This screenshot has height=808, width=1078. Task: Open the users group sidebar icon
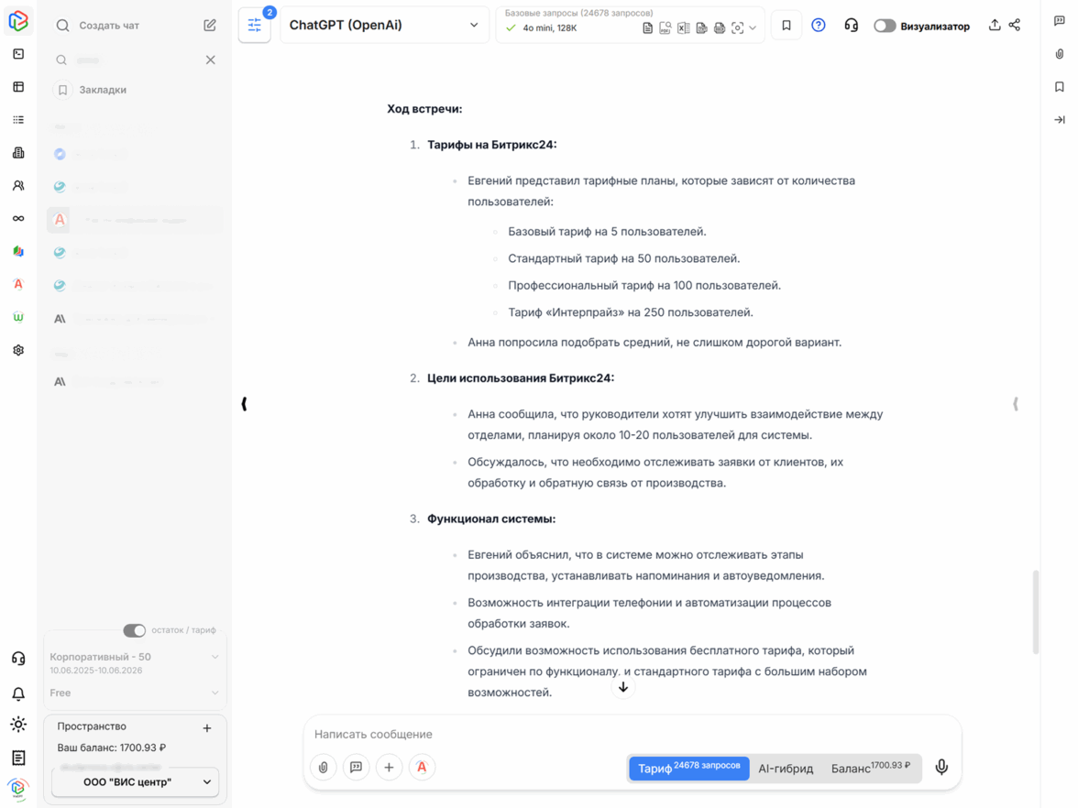18,185
